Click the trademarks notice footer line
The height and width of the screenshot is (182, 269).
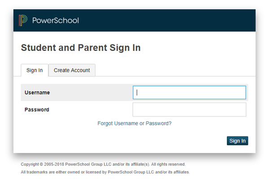tap(105, 172)
